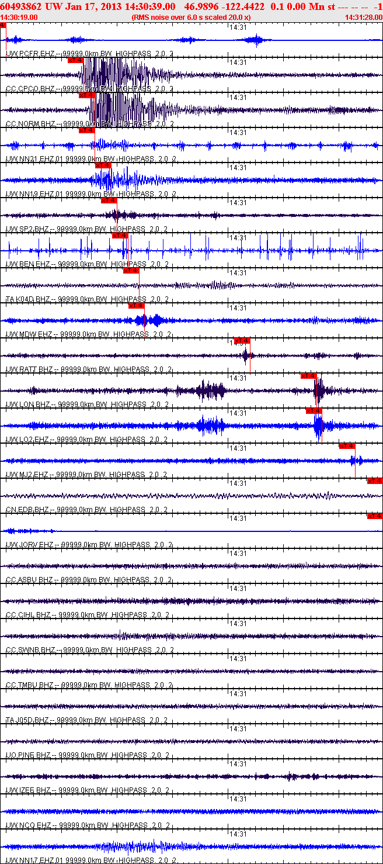Click the red pick flag on the PCFR trace
This screenshot has height=864, width=383.
pos(3,25)
